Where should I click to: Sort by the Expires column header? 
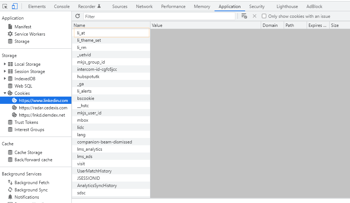[318, 25]
